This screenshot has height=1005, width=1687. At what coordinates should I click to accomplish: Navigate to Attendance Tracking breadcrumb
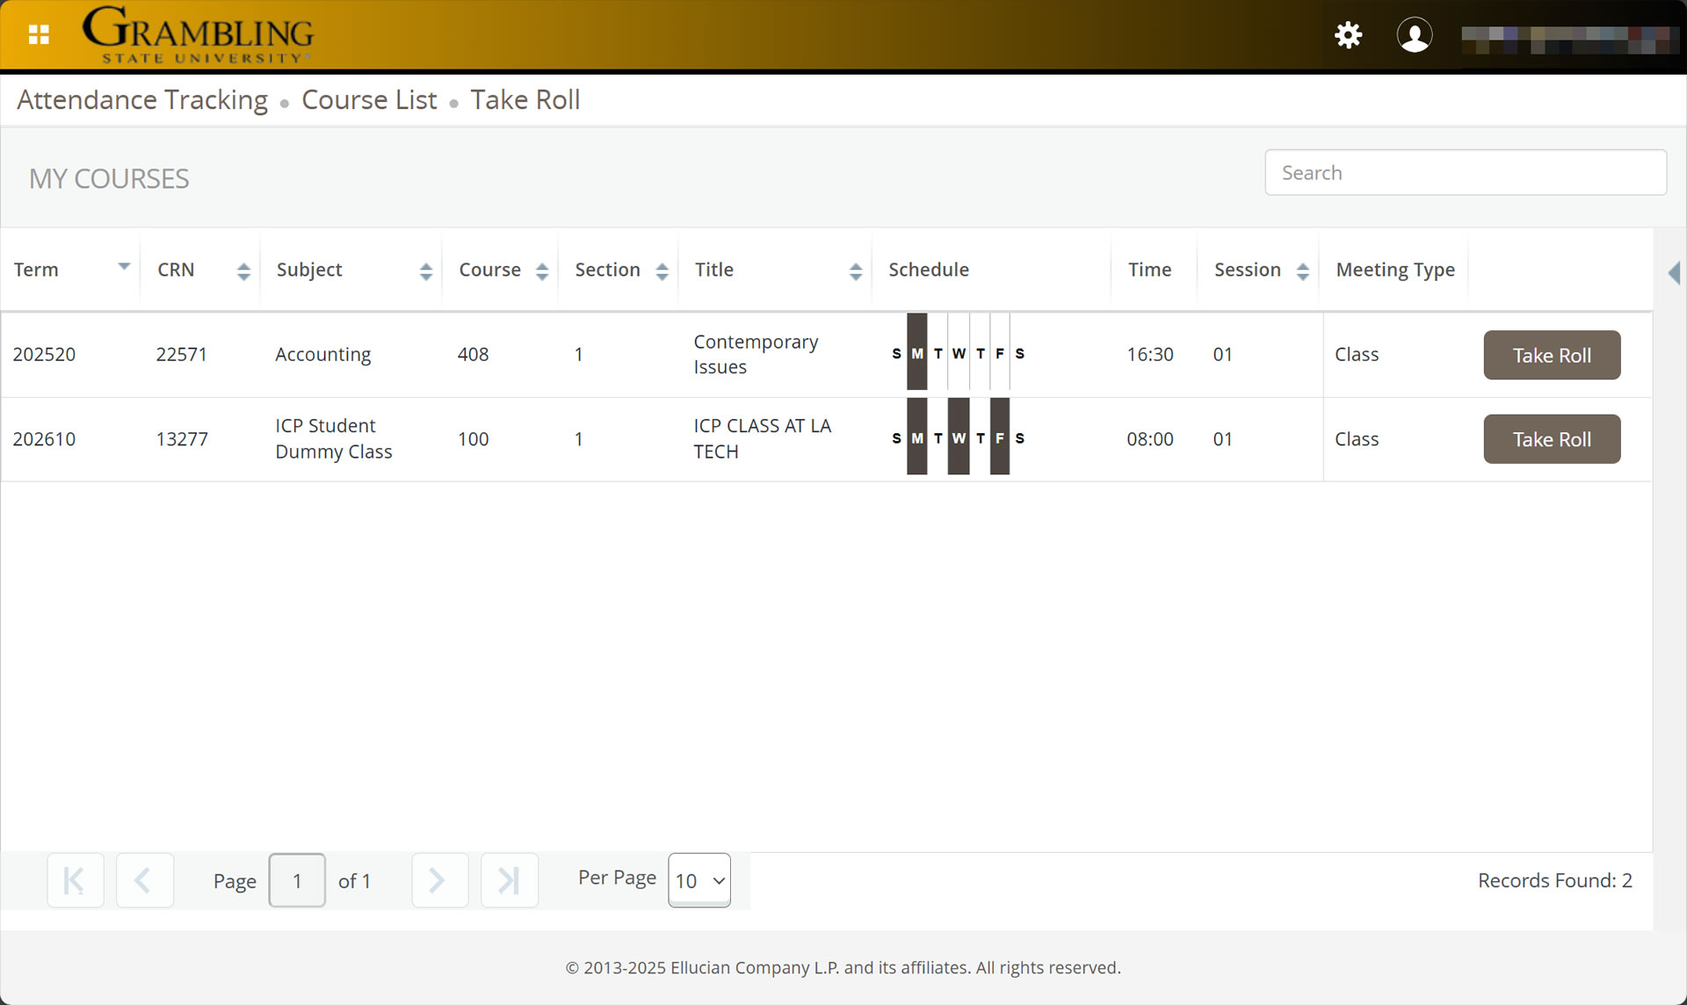141,99
